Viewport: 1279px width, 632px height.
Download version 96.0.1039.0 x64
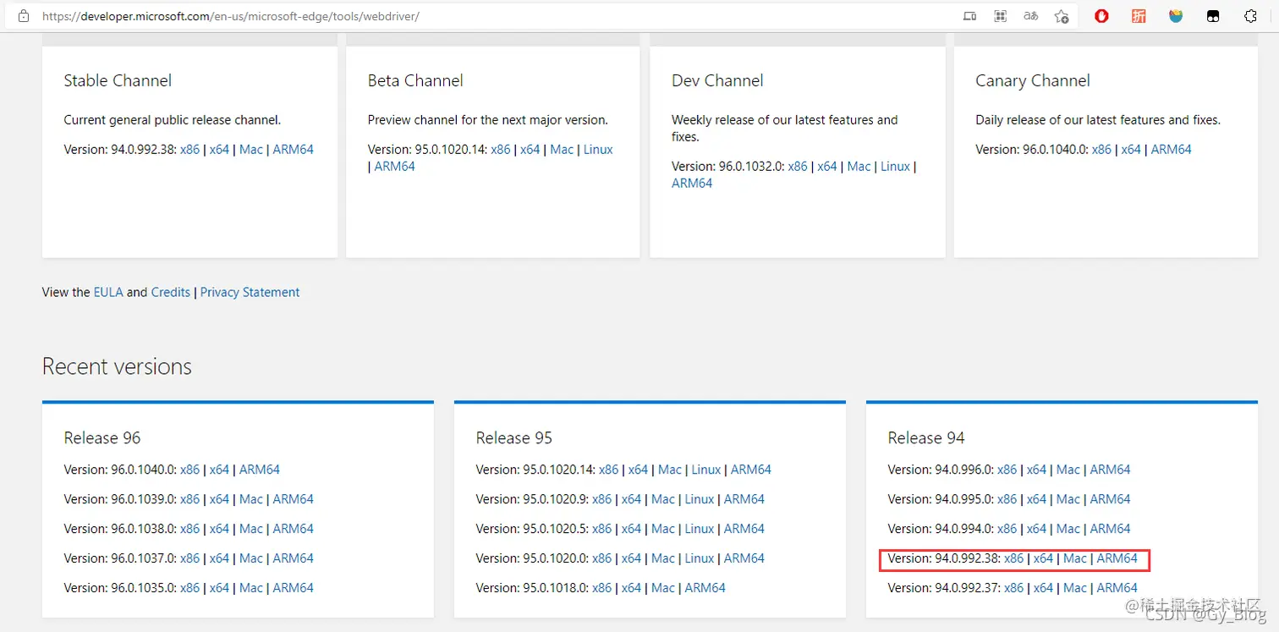pos(219,499)
